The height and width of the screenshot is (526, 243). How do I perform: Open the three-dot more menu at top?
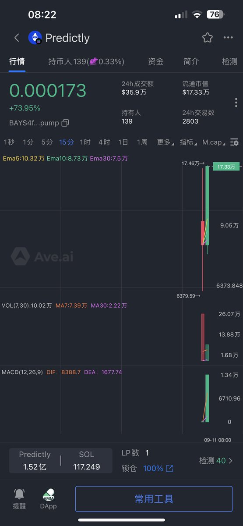point(228,38)
